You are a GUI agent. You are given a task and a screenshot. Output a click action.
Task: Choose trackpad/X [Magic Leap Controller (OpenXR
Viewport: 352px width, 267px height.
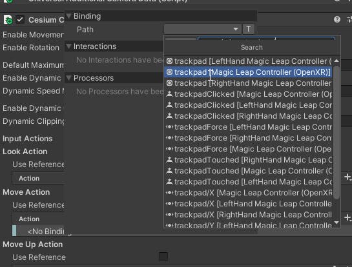[x=248, y=193]
